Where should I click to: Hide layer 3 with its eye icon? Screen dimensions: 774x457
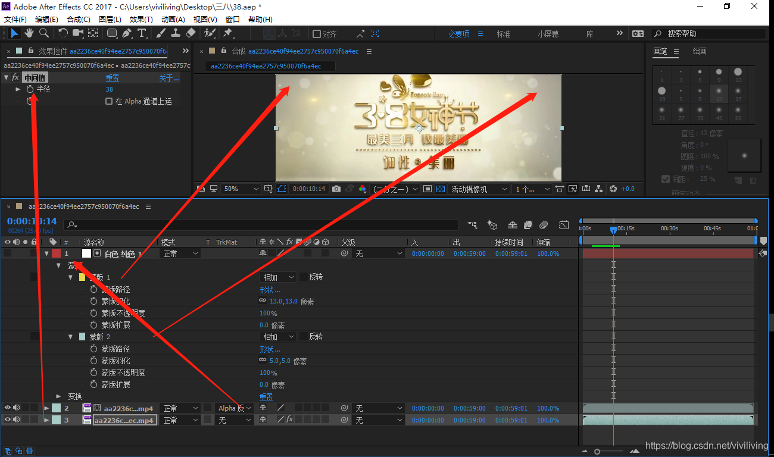tap(8, 420)
